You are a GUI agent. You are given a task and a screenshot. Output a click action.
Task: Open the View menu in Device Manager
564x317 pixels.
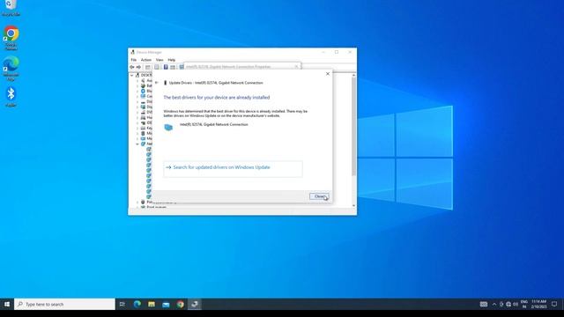(x=160, y=60)
